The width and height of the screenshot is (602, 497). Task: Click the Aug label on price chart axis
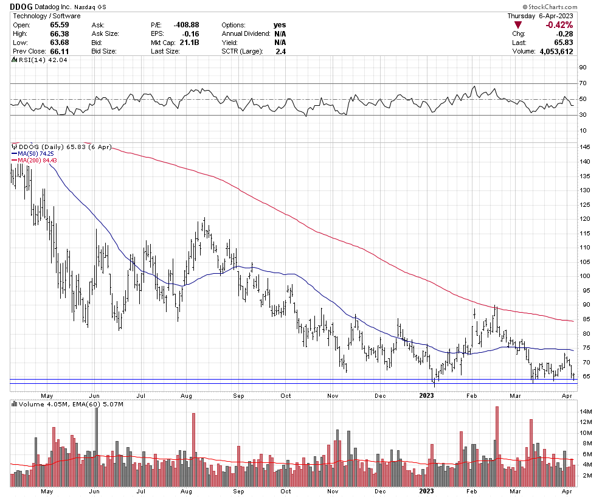pos(186,395)
